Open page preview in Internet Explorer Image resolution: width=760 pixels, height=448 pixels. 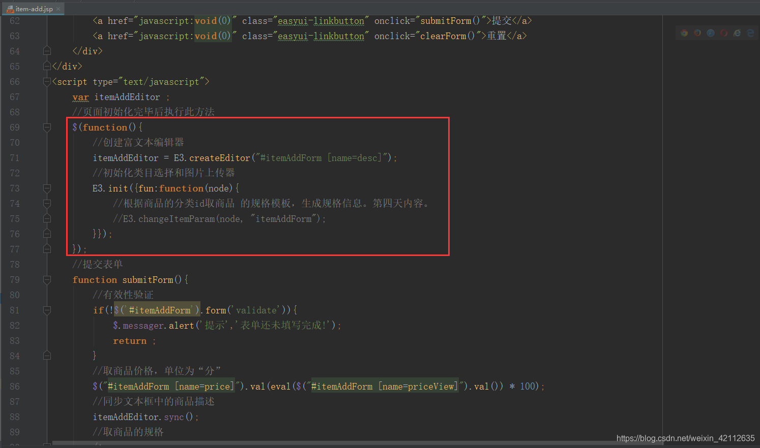737,33
